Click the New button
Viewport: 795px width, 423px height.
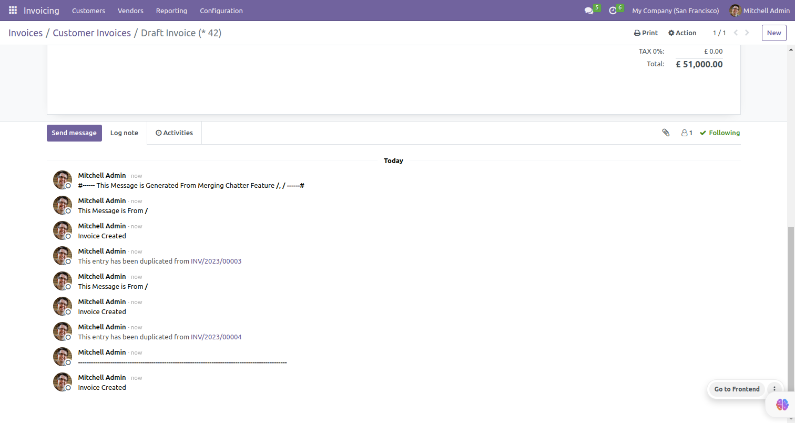pyautogui.click(x=774, y=33)
